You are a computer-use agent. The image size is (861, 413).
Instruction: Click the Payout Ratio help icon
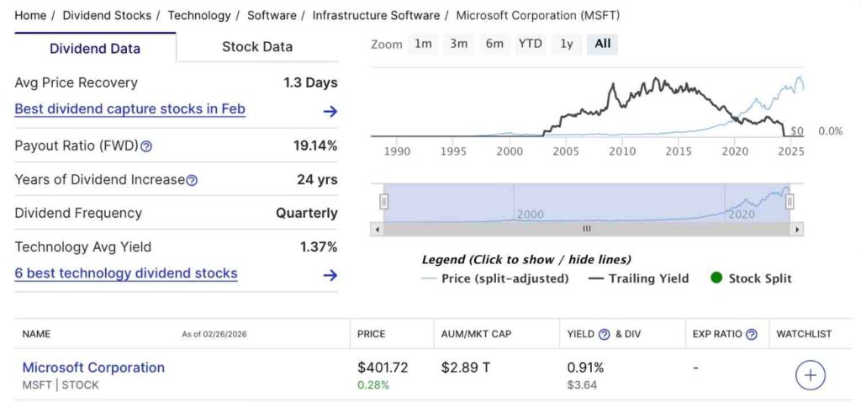(x=146, y=146)
